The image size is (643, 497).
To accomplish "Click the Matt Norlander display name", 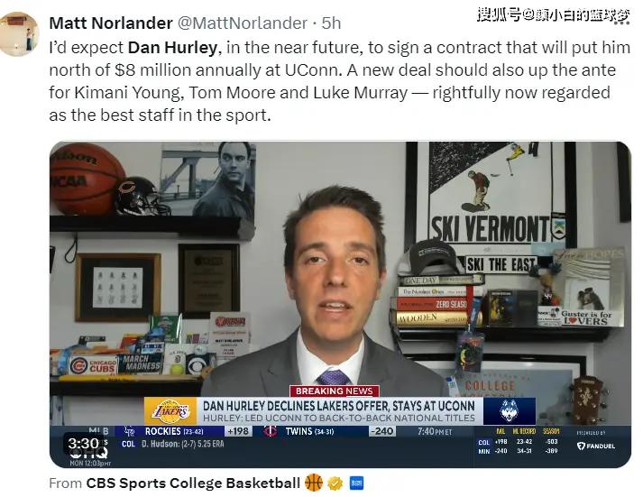I will click(111, 23).
